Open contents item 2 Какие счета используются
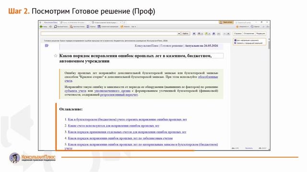 click(x=114, y=126)
